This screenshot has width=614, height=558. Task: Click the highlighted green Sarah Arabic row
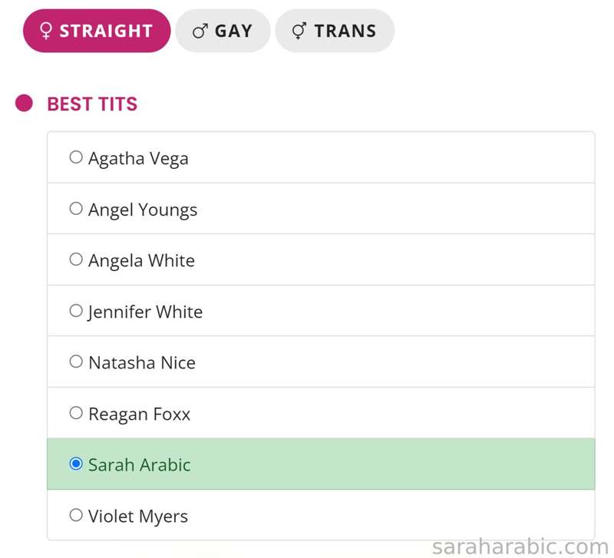pos(321,464)
